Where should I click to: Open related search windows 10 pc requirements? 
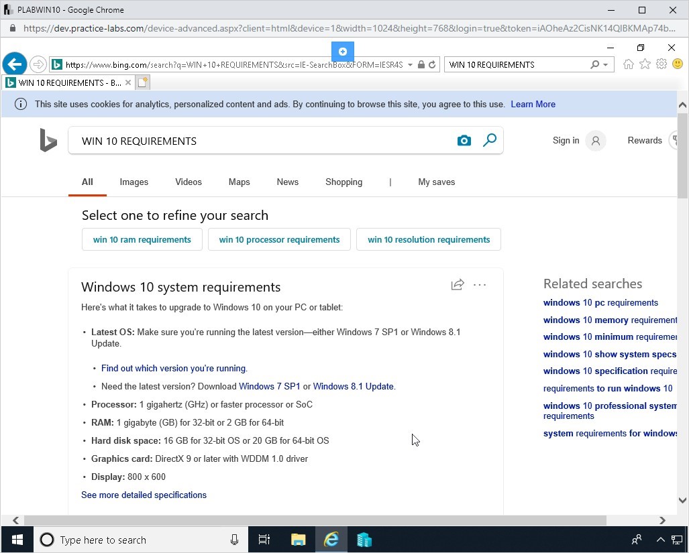[600, 302]
